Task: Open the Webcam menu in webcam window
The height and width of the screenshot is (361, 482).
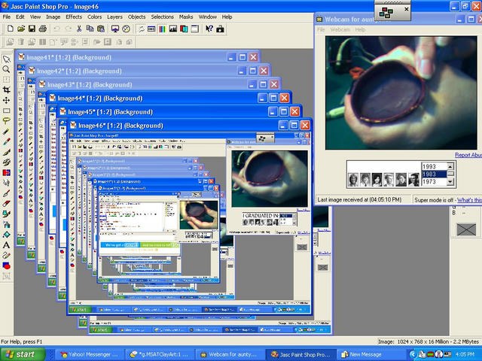Action: pos(340,29)
